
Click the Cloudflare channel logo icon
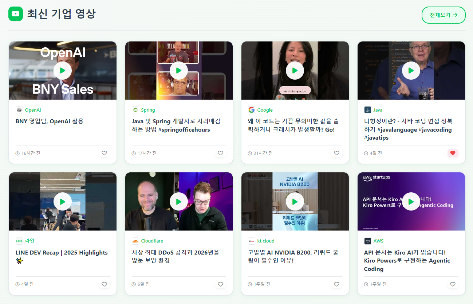pos(135,241)
